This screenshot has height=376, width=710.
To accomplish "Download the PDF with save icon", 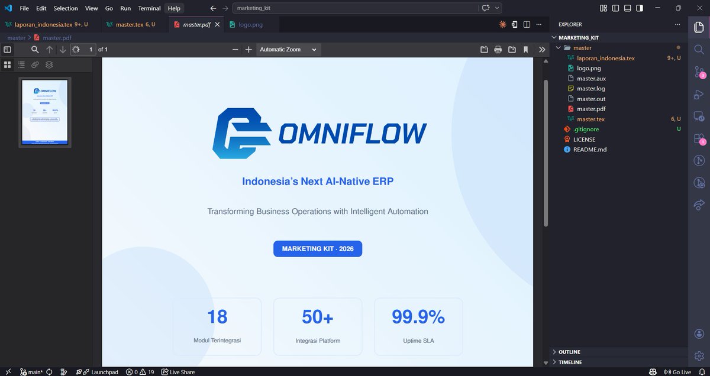I will click(512, 50).
